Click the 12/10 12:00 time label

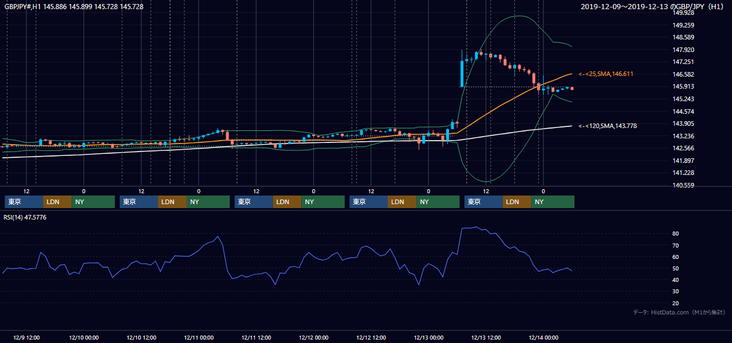point(141,337)
